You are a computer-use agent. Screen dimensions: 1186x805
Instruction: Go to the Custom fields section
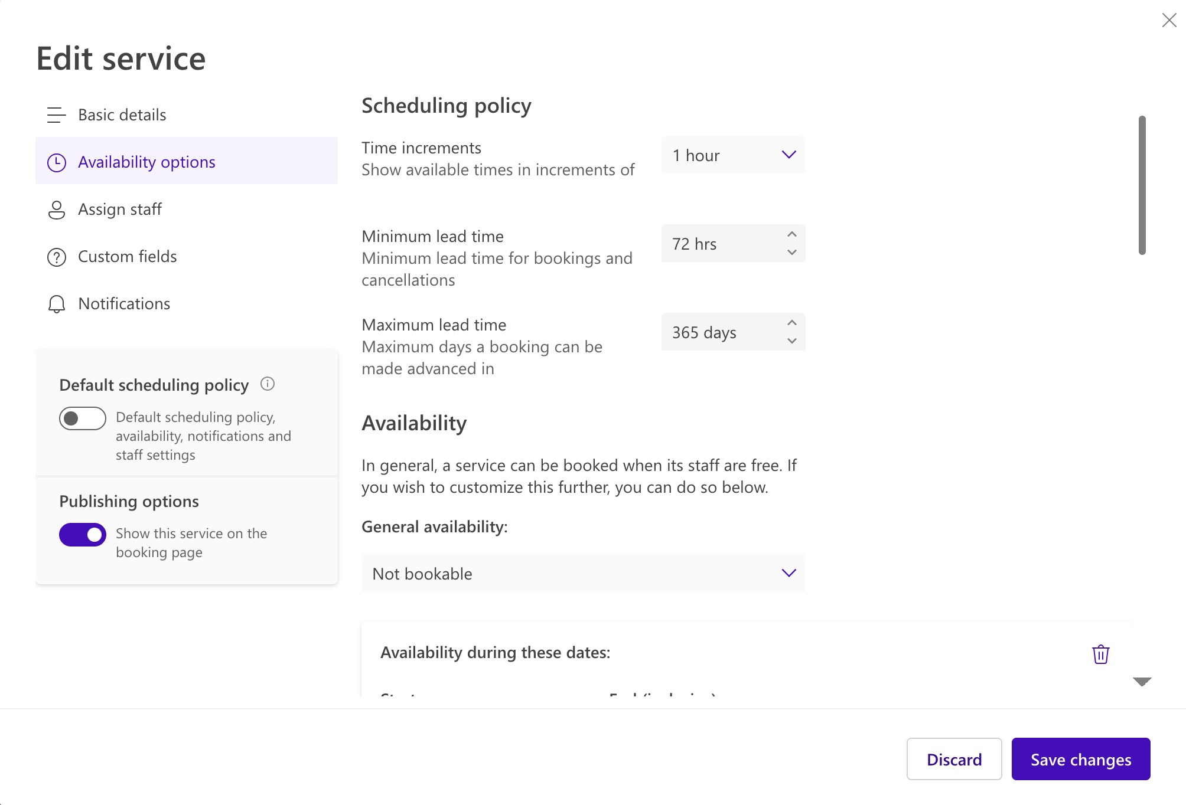click(127, 256)
